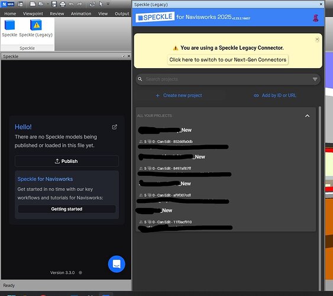This screenshot has height=296, width=333.
Task: Open the Animation ribbon tab
Action: [81, 14]
